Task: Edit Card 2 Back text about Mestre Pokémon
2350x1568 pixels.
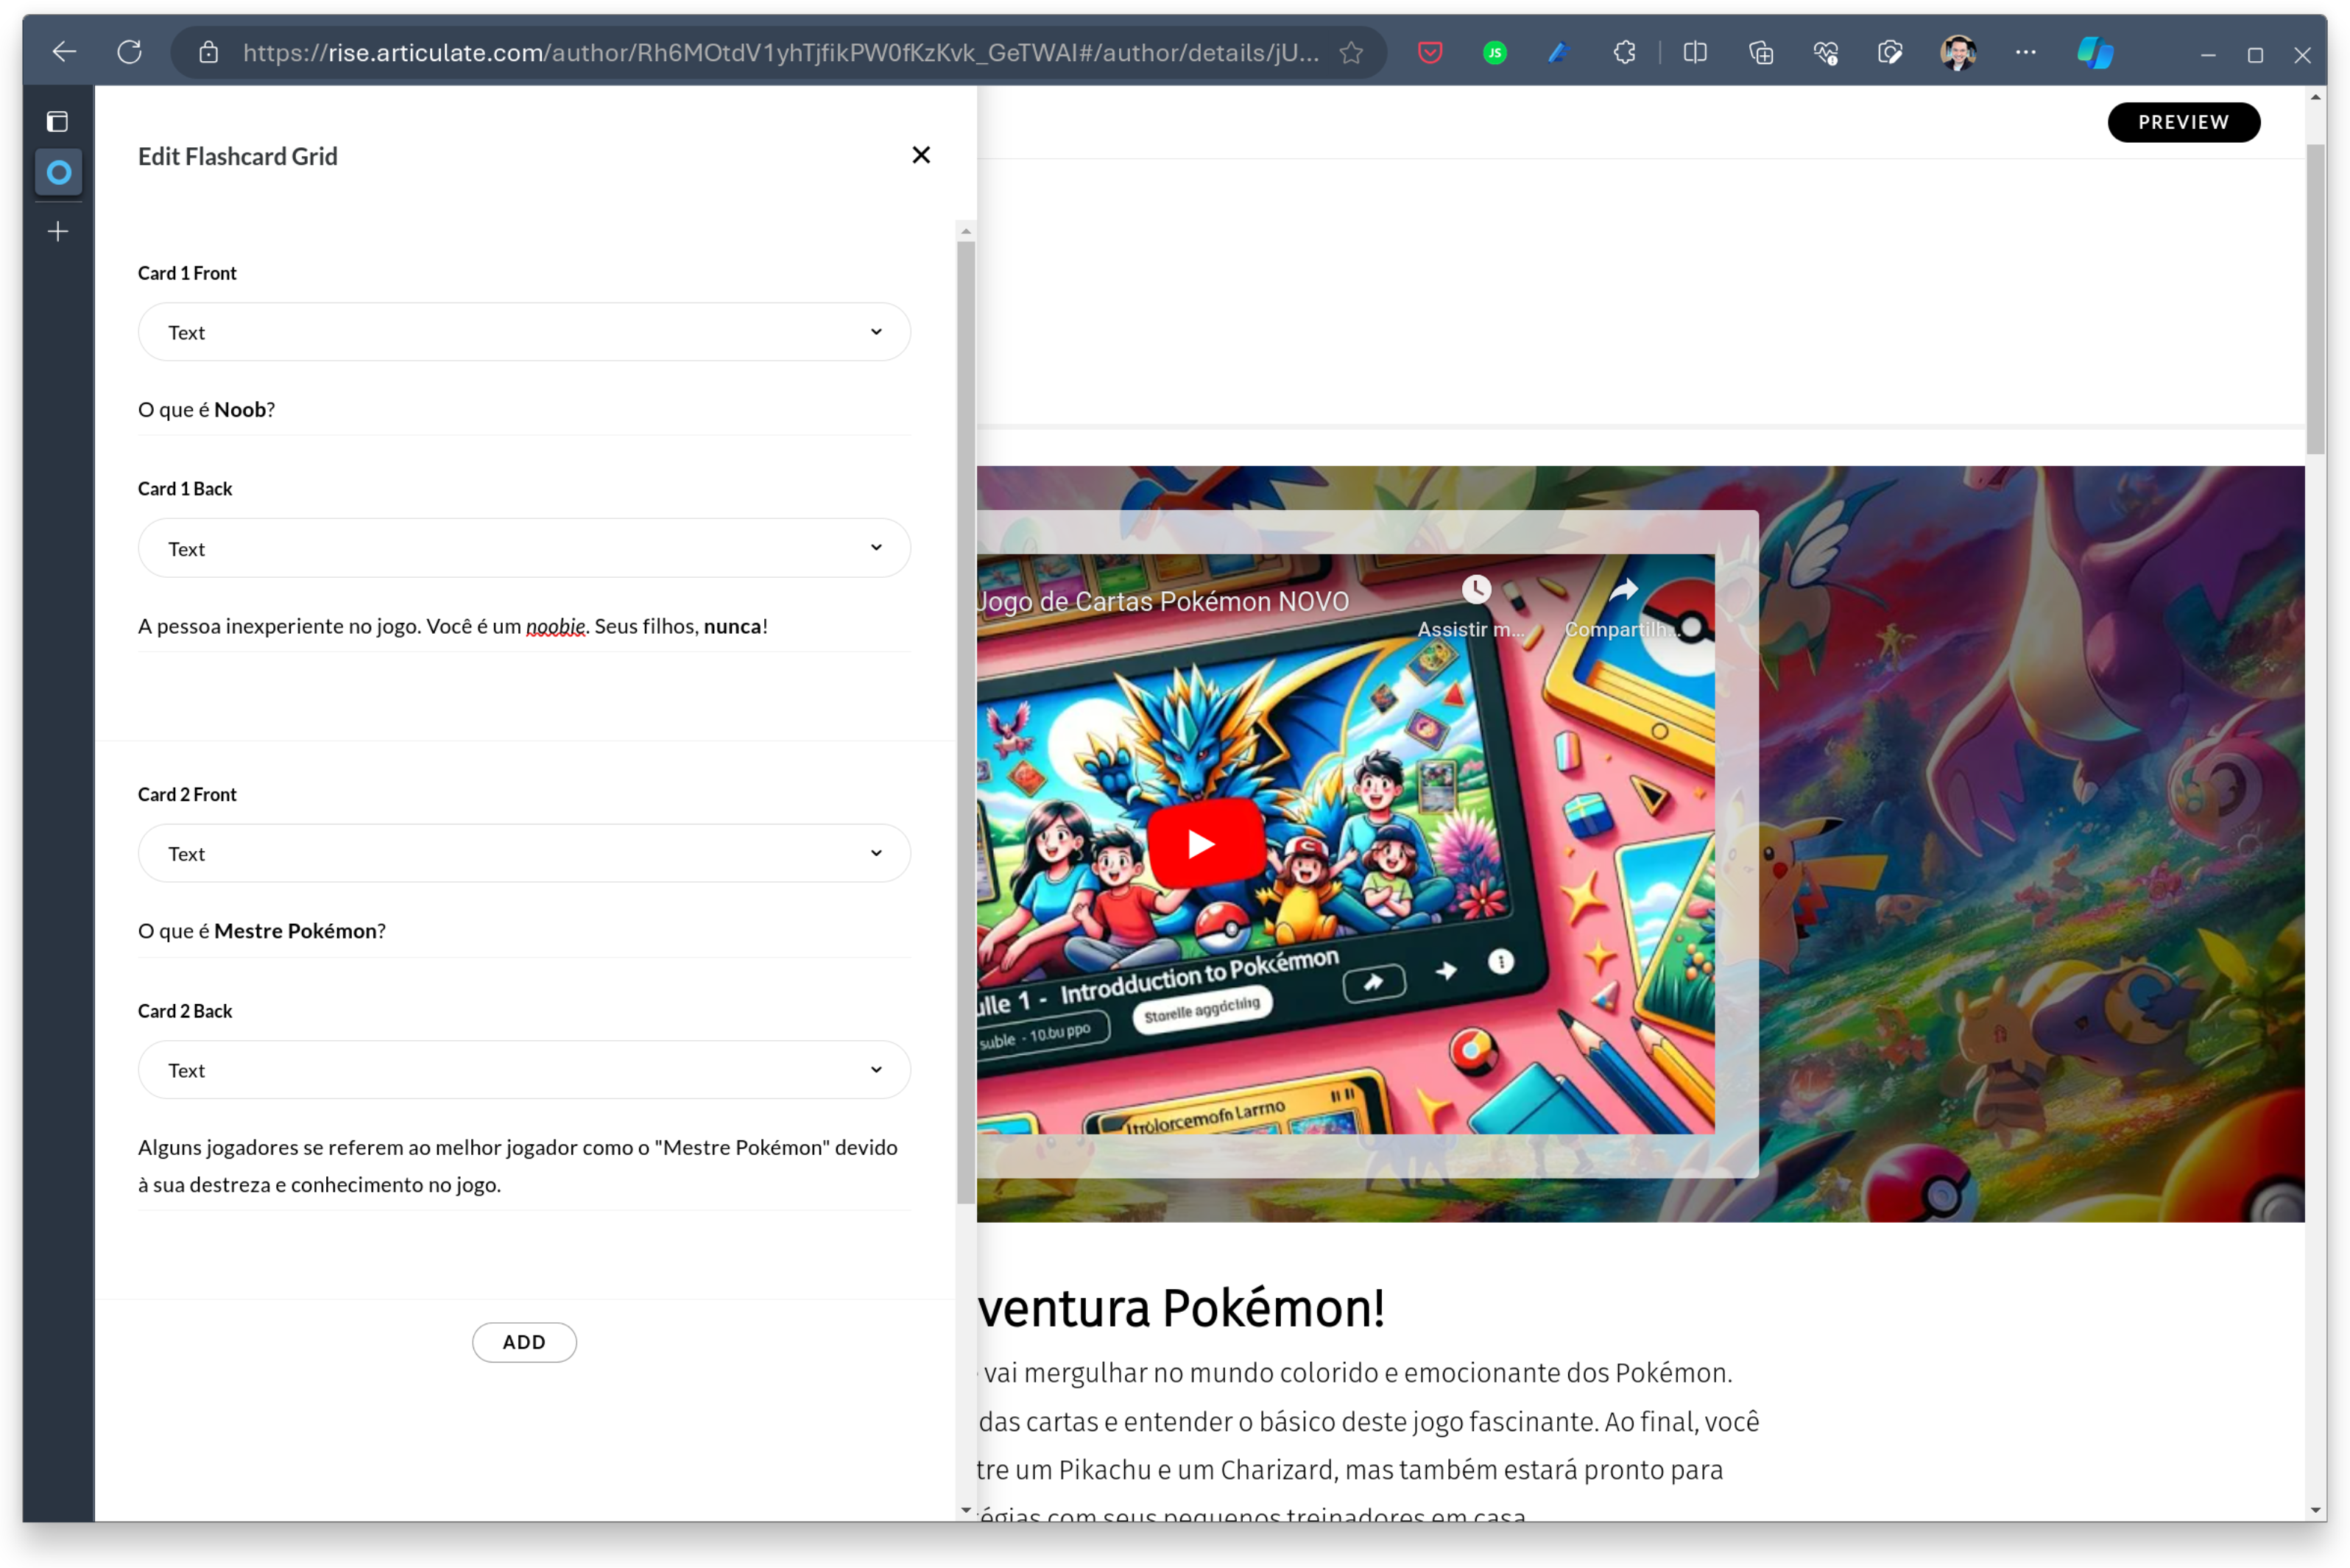Action: pos(518,1166)
